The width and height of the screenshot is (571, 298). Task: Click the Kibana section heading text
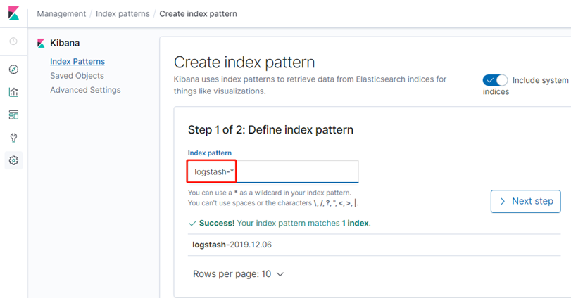click(65, 43)
